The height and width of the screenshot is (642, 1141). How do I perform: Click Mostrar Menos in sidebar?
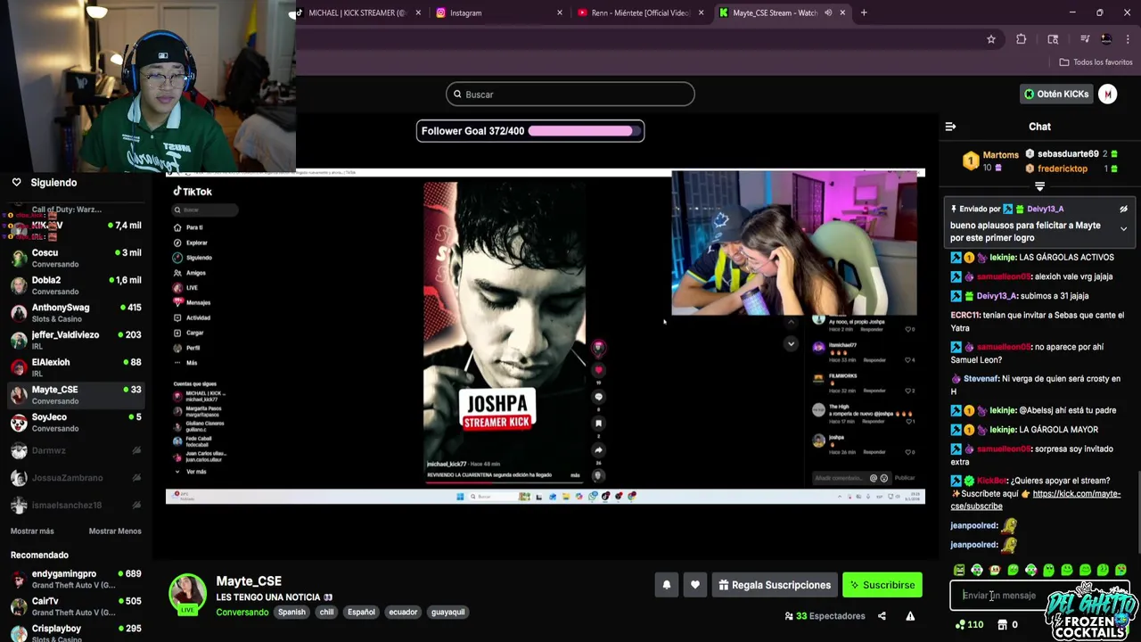click(x=115, y=531)
